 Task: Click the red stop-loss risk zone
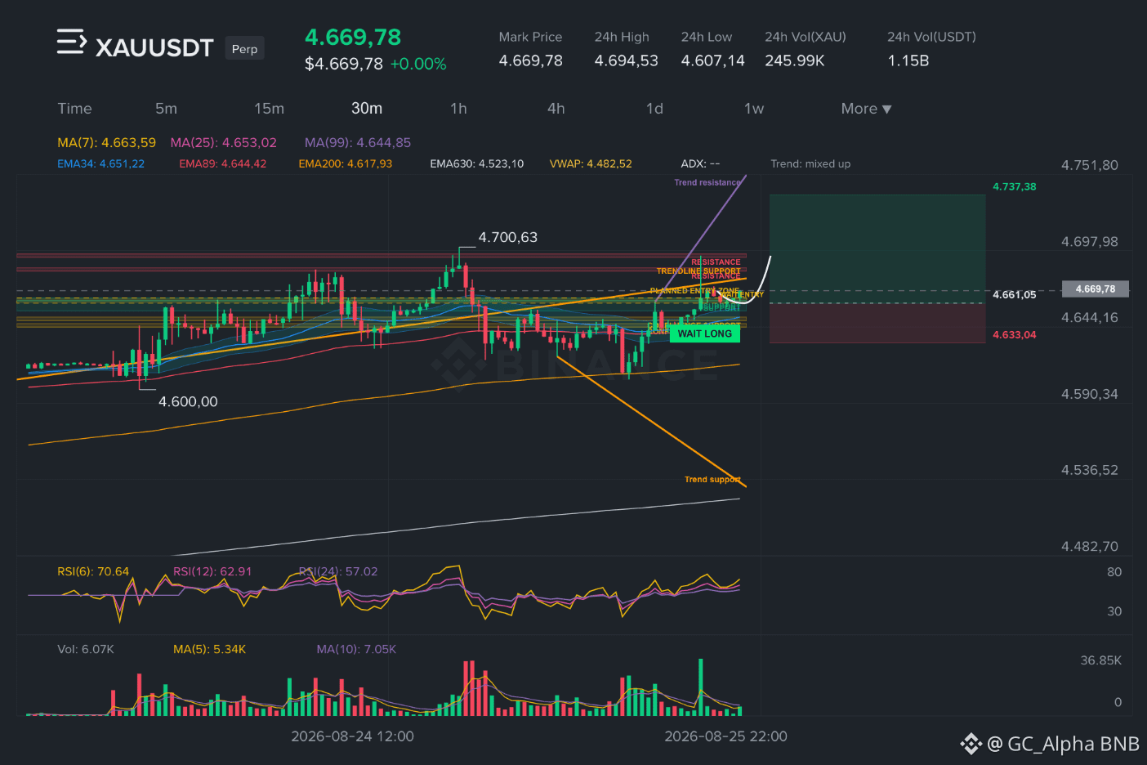[x=877, y=323]
